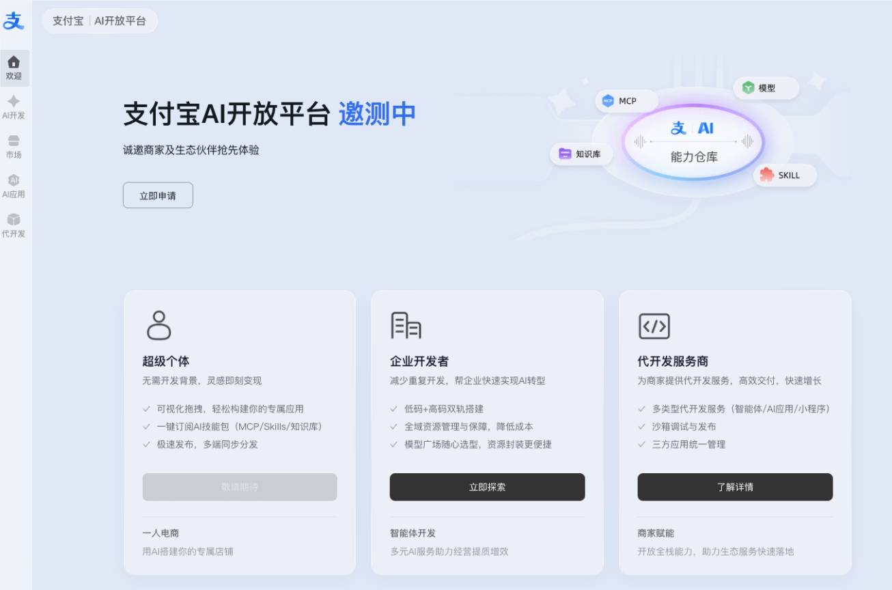Click the SKILL puzzle chip
The image size is (892, 590).
785,175
